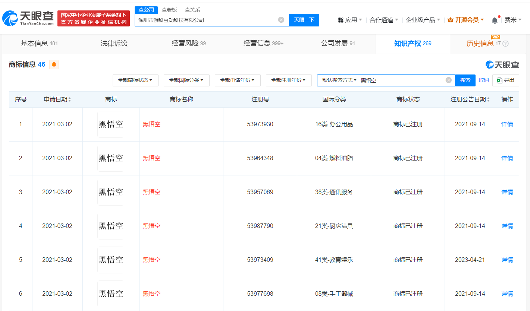
Task: Sort by 申请日期 column arrows
Action: coord(70,100)
